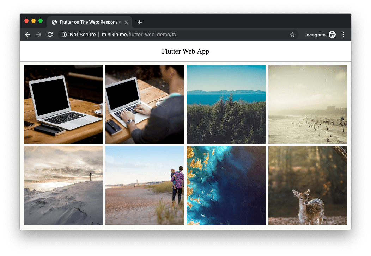Open a new tab with the plus icon
The image size is (371, 256).
139,22
